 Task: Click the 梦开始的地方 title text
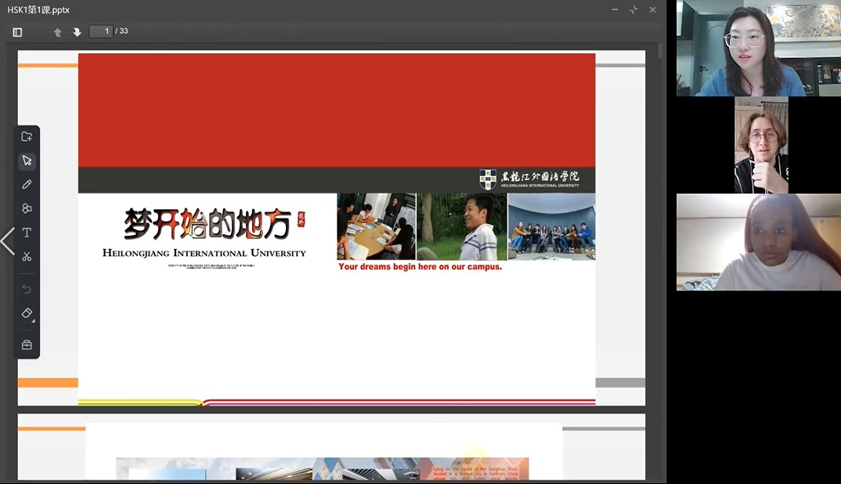tap(208, 224)
